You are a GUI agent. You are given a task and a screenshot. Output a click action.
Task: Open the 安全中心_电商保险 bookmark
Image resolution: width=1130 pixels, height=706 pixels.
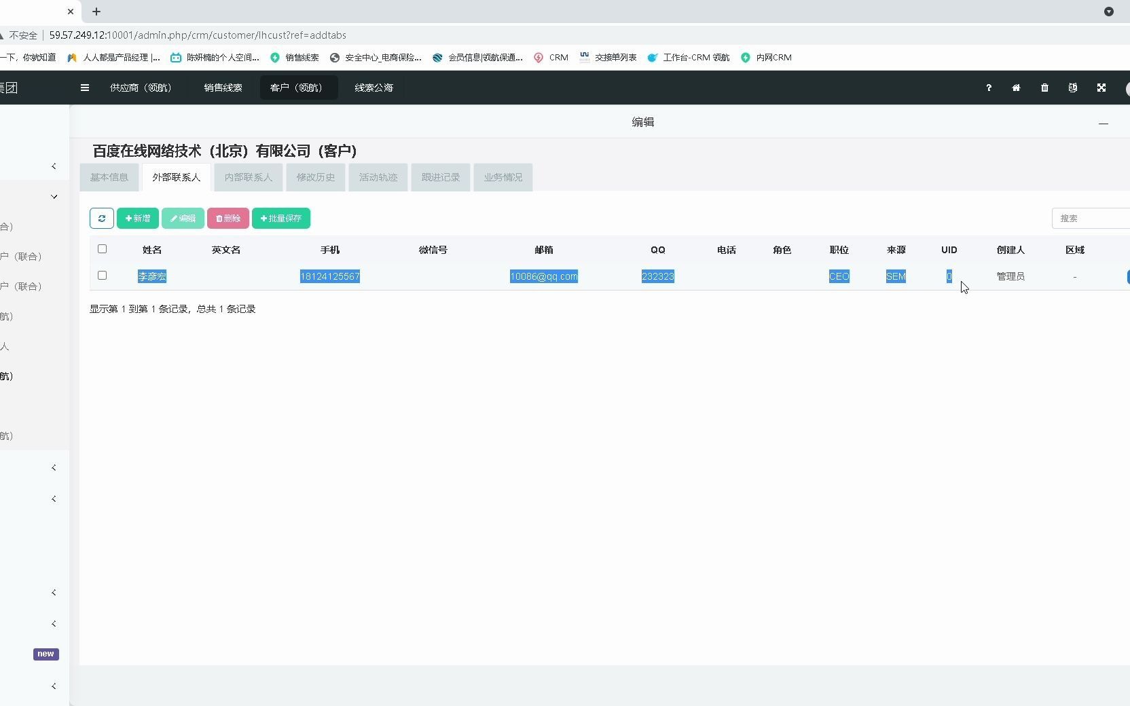tap(376, 58)
